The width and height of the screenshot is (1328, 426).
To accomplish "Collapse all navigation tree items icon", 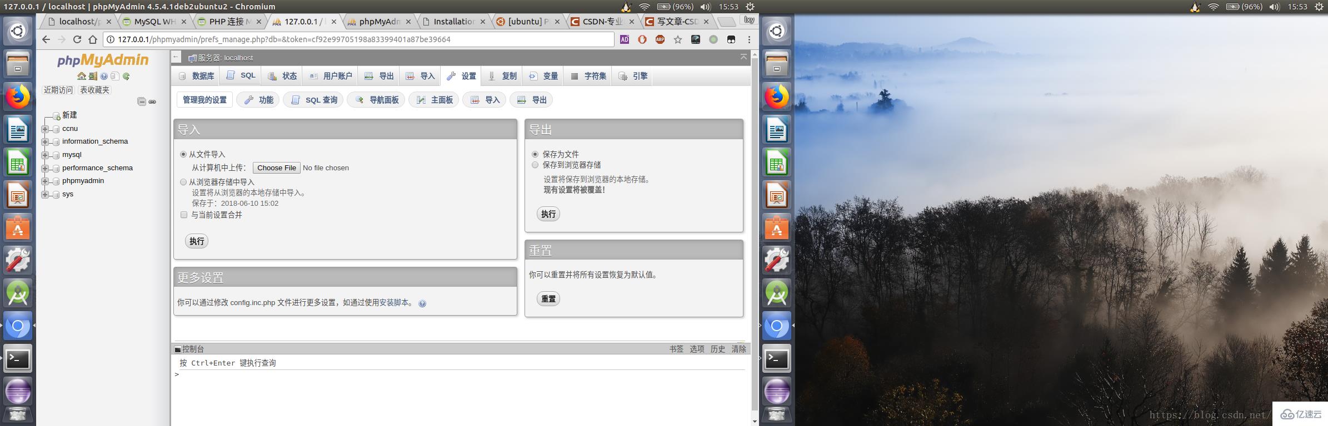I will coord(142,102).
